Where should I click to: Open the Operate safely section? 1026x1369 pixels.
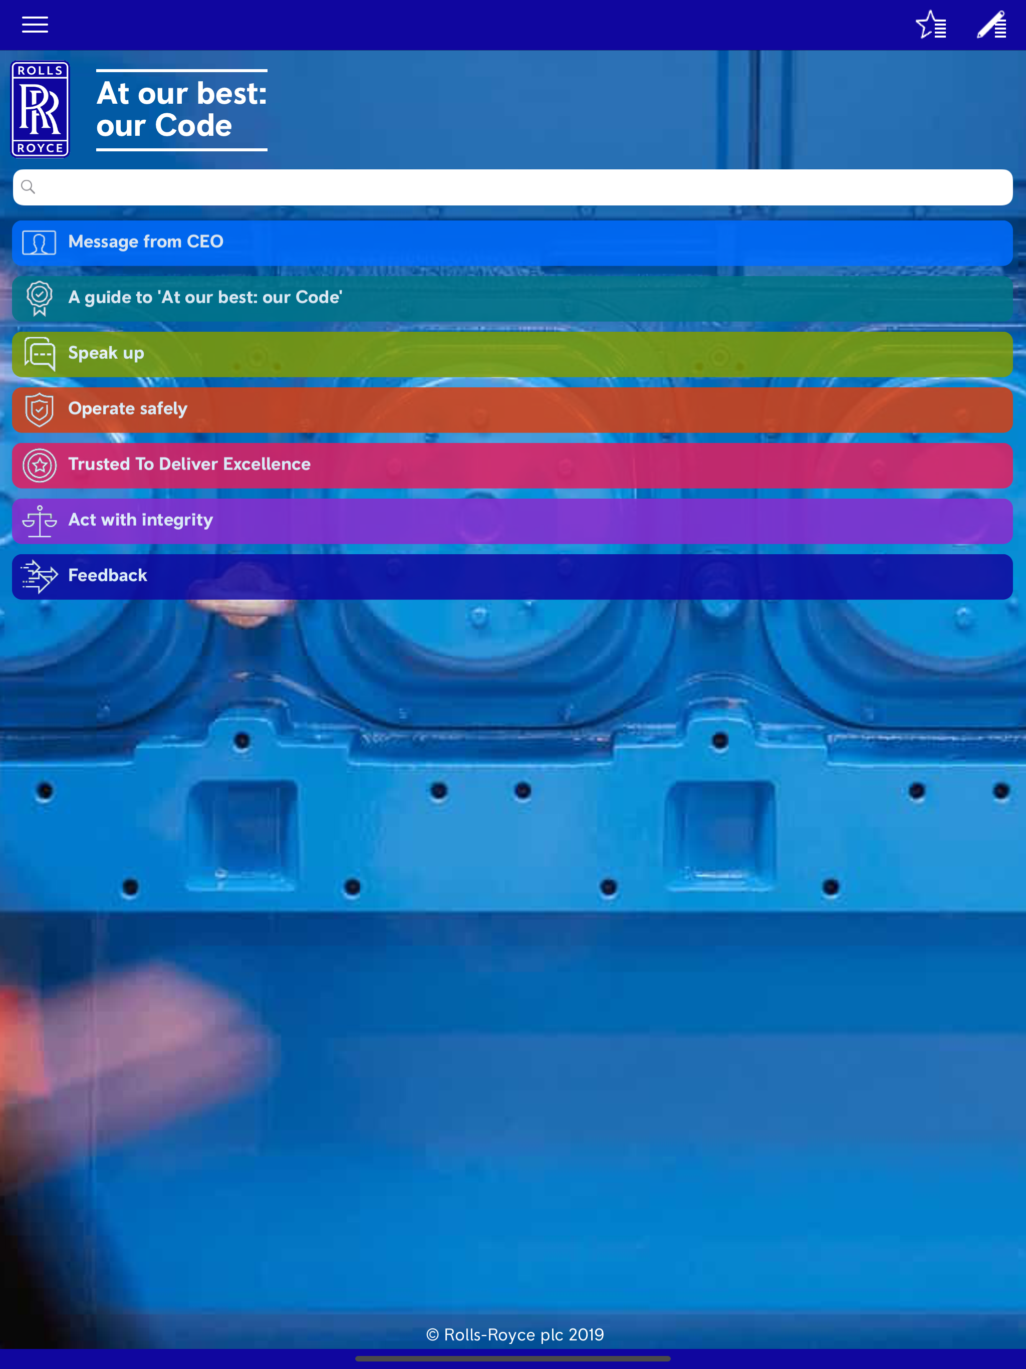(x=512, y=410)
